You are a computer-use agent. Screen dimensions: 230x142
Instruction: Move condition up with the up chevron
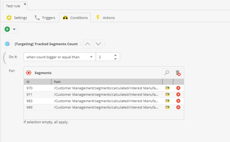88,44
